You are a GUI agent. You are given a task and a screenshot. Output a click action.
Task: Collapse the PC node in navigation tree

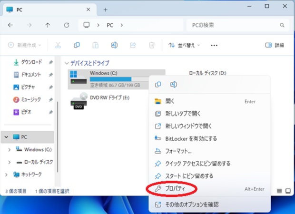pyautogui.click(x=6, y=137)
